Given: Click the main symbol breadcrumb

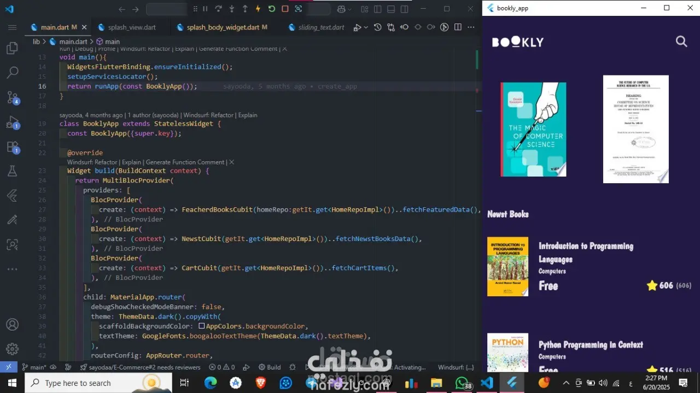Looking at the screenshot, I should pos(108,42).
